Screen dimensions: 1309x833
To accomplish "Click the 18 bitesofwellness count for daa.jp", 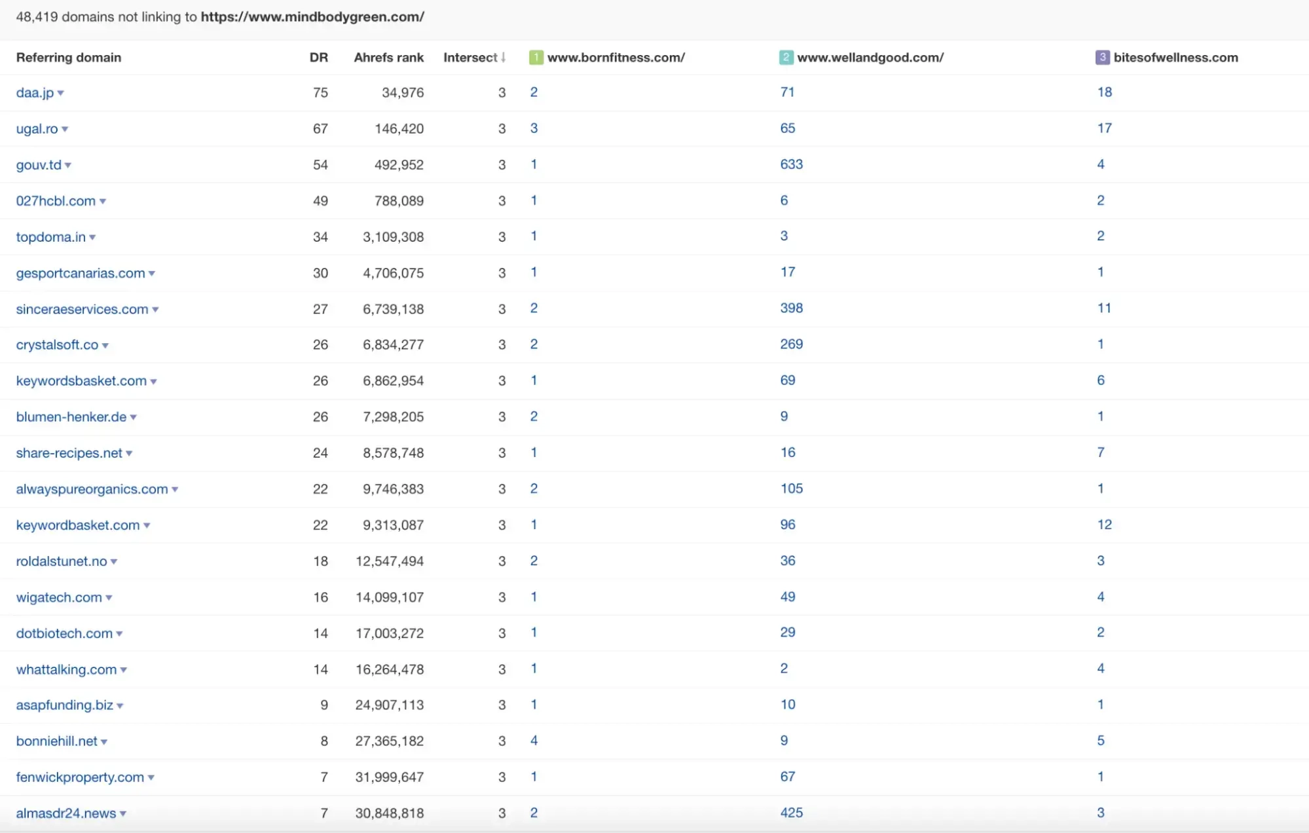I will [x=1104, y=92].
